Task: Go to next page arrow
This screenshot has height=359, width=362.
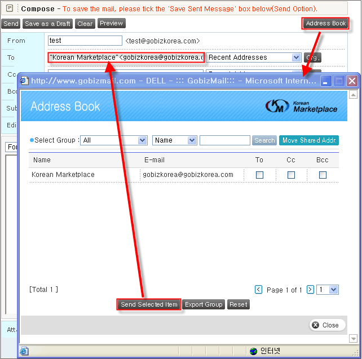Action: point(310,289)
